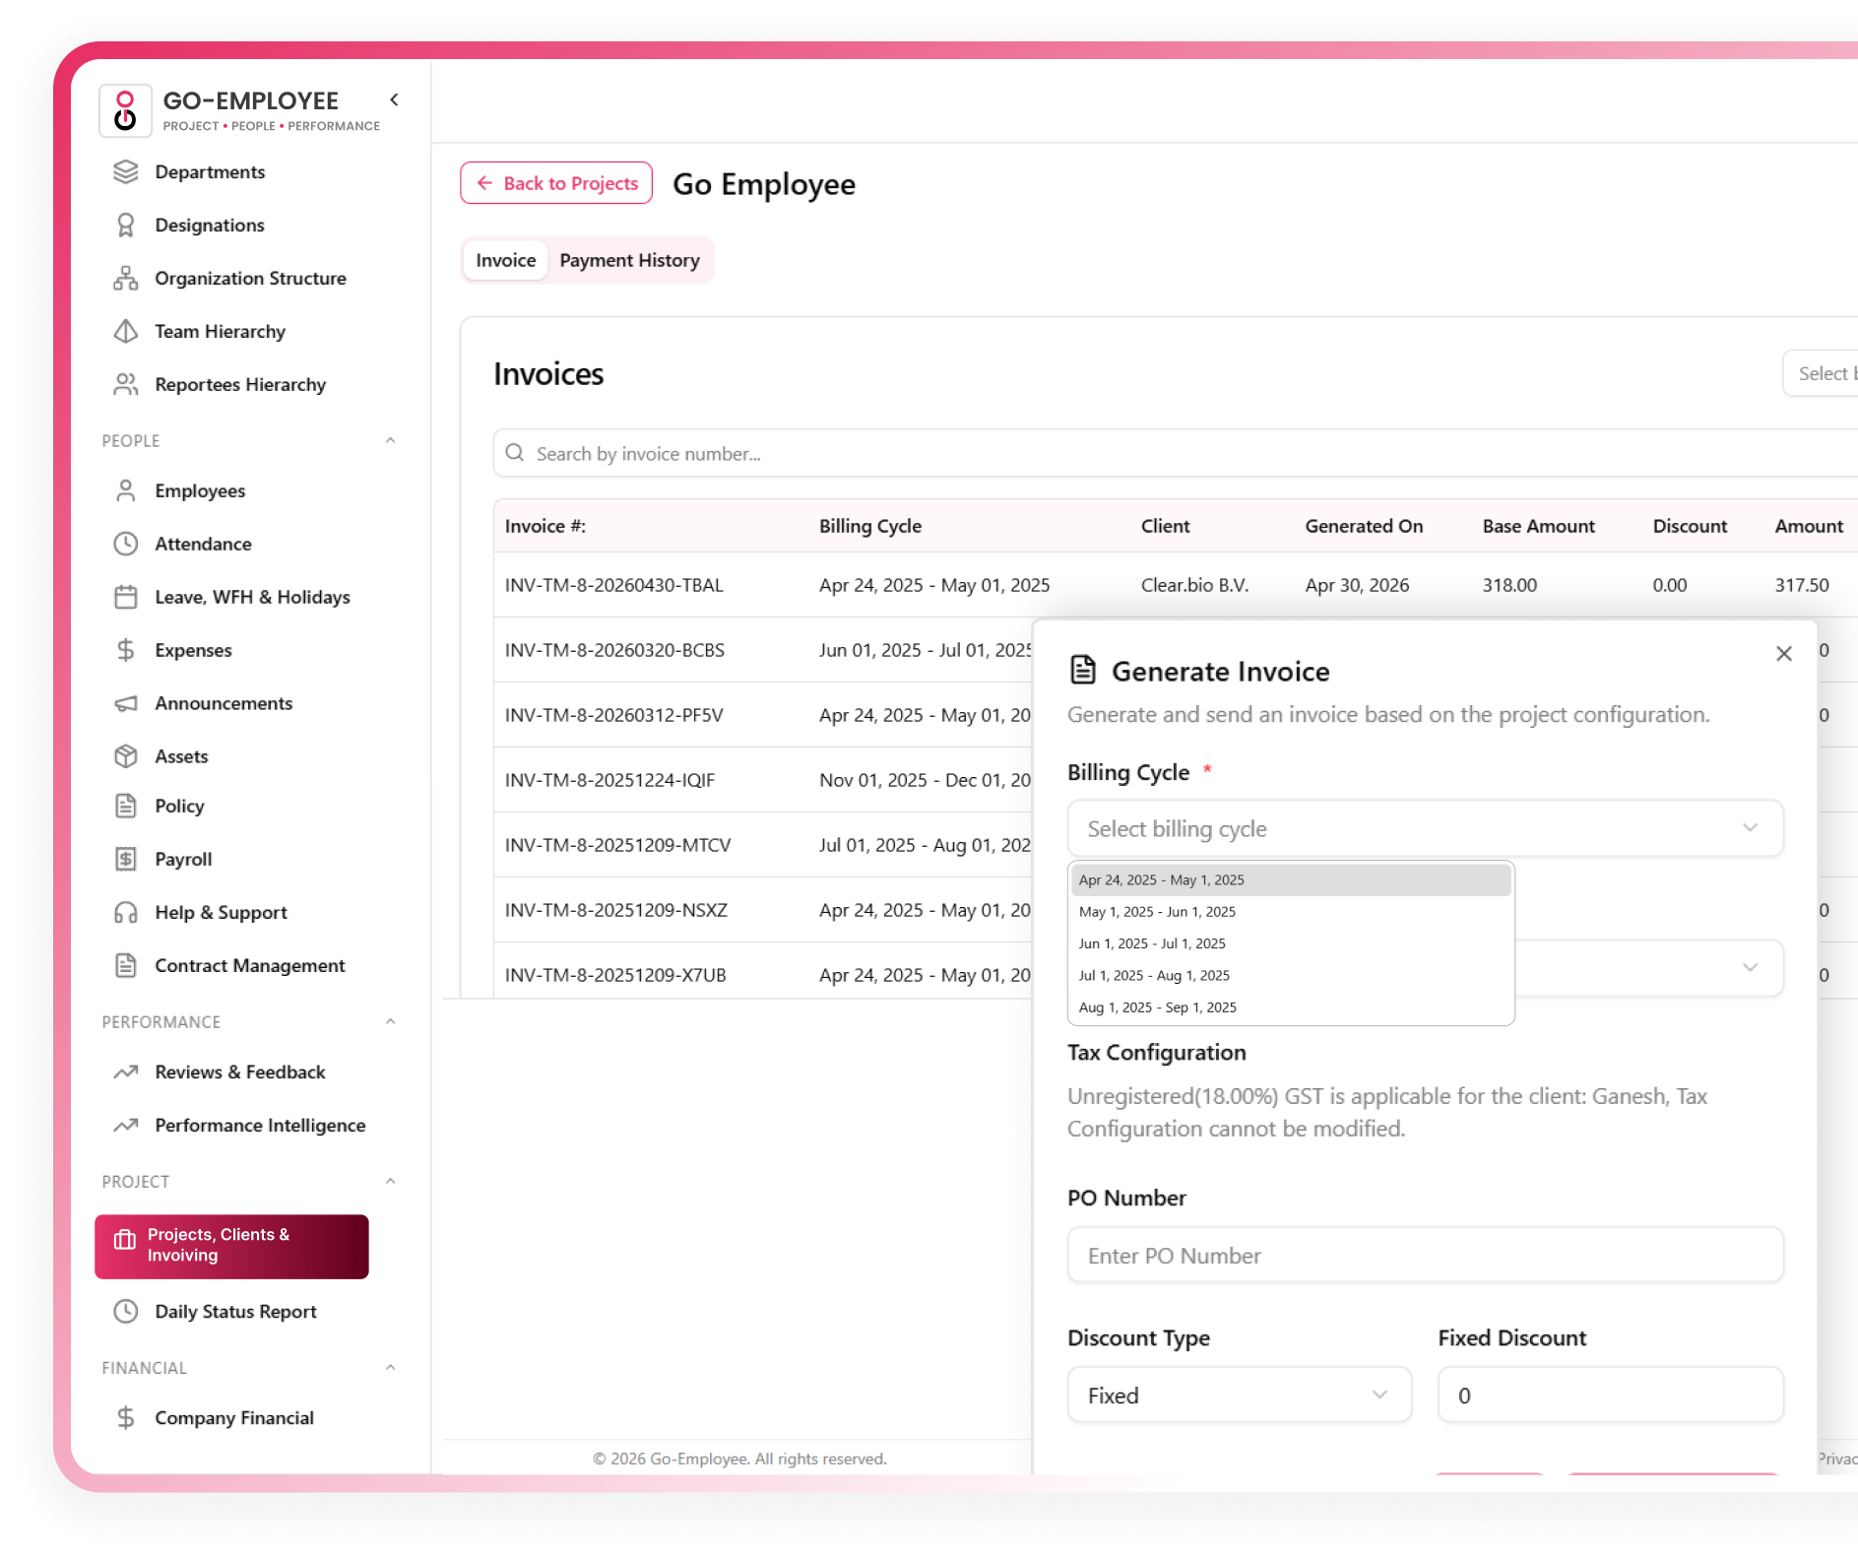Click the Announcements megaphone icon
Image resolution: width=1858 pixels, height=1558 pixels.
click(x=125, y=704)
